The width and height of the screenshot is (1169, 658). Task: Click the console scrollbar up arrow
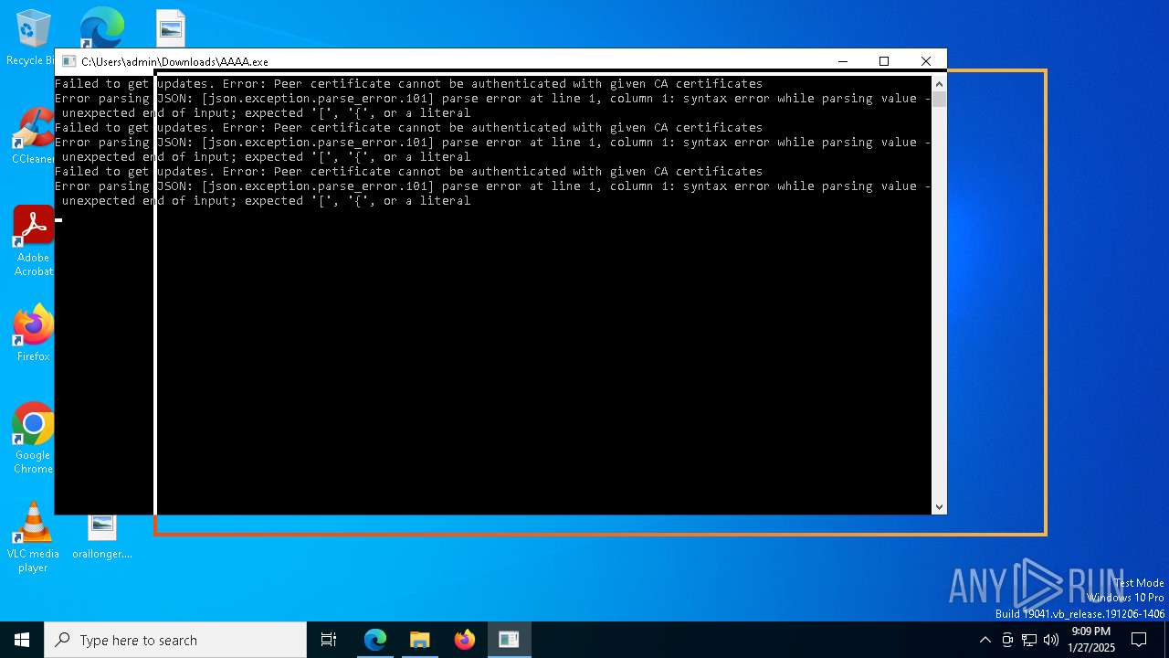(x=939, y=84)
